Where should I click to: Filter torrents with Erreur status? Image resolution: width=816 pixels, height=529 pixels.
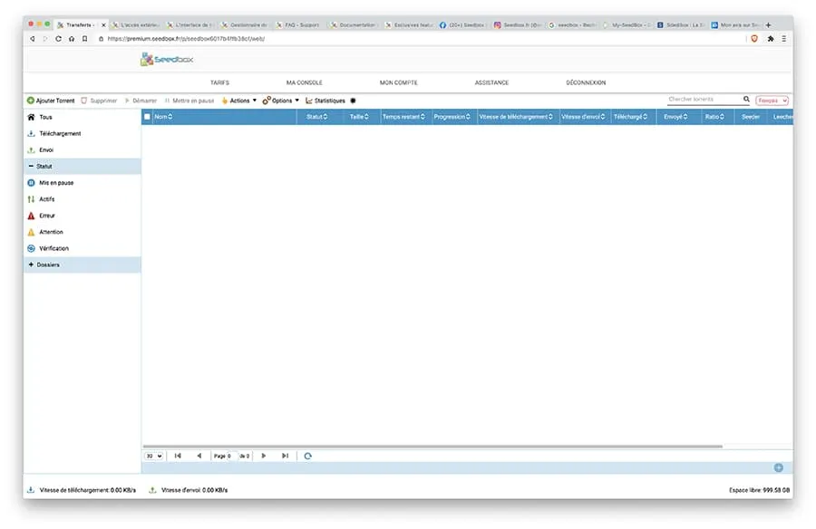(x=82, y=216)
